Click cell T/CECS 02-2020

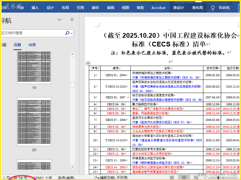(116, 86)
